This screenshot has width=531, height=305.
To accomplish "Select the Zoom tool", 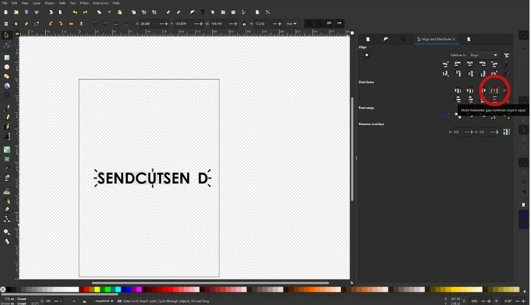I will tap(6, 230).
